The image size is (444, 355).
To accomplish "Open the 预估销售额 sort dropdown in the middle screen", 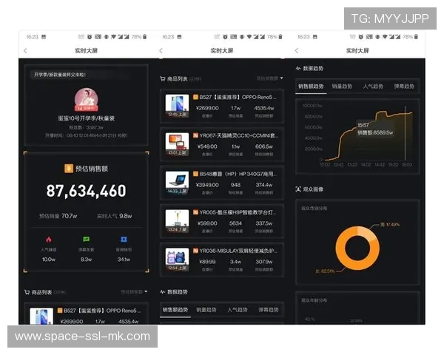I will point(269,78).
